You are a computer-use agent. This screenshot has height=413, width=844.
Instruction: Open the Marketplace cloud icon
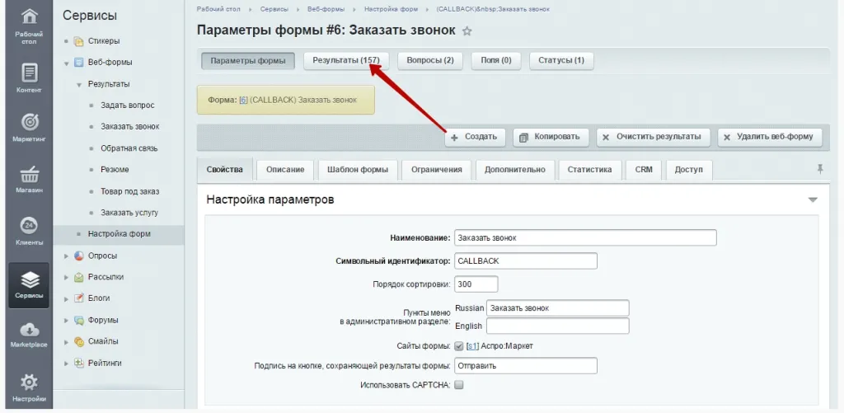29,332
